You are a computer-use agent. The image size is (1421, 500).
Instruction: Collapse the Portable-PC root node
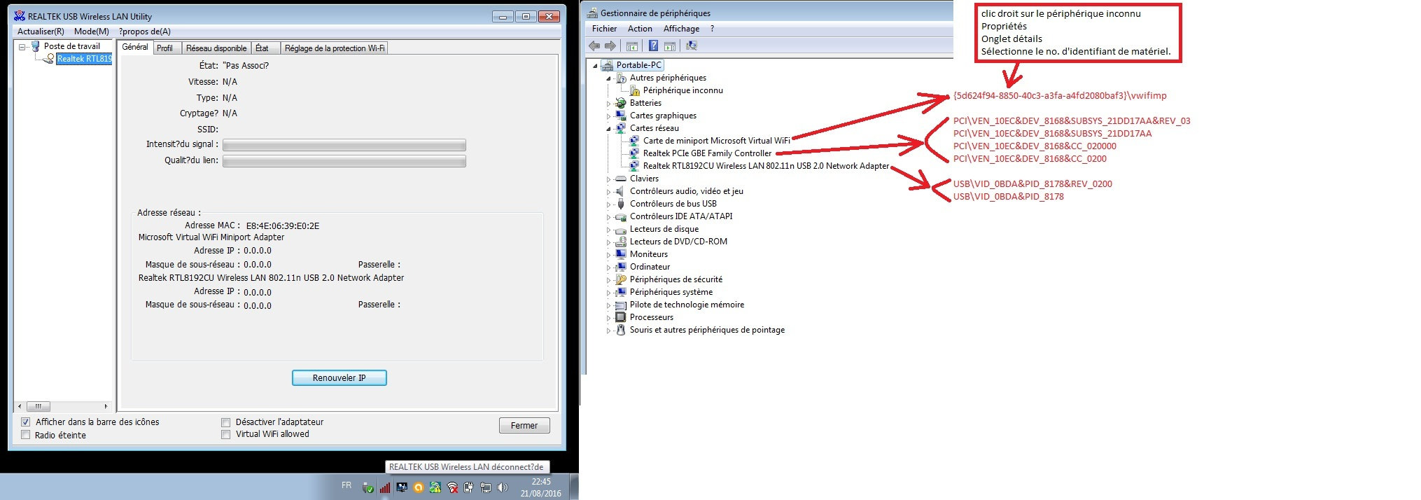point(596,66)
